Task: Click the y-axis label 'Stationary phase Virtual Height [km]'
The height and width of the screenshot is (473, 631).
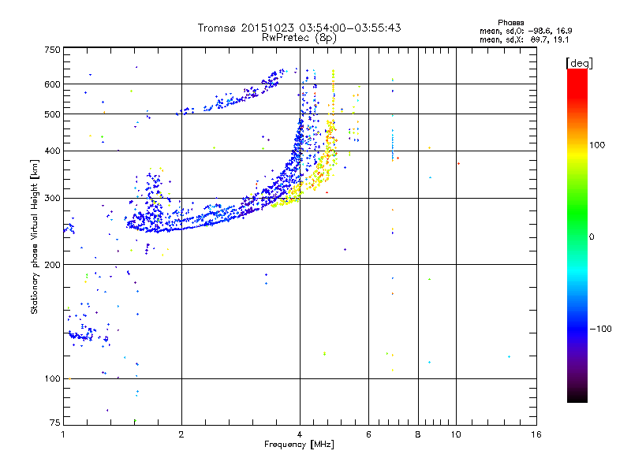Action: pyautogui.click(x=34, y=237)
